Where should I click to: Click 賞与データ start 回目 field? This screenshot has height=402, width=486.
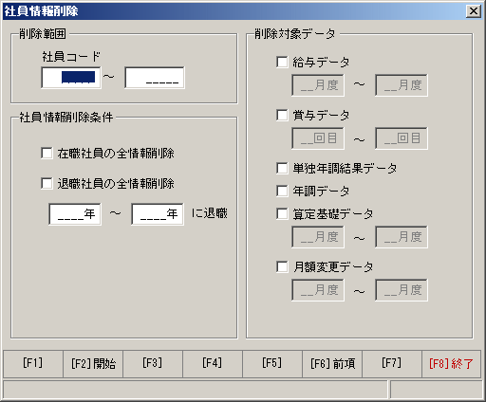point(318,138)
